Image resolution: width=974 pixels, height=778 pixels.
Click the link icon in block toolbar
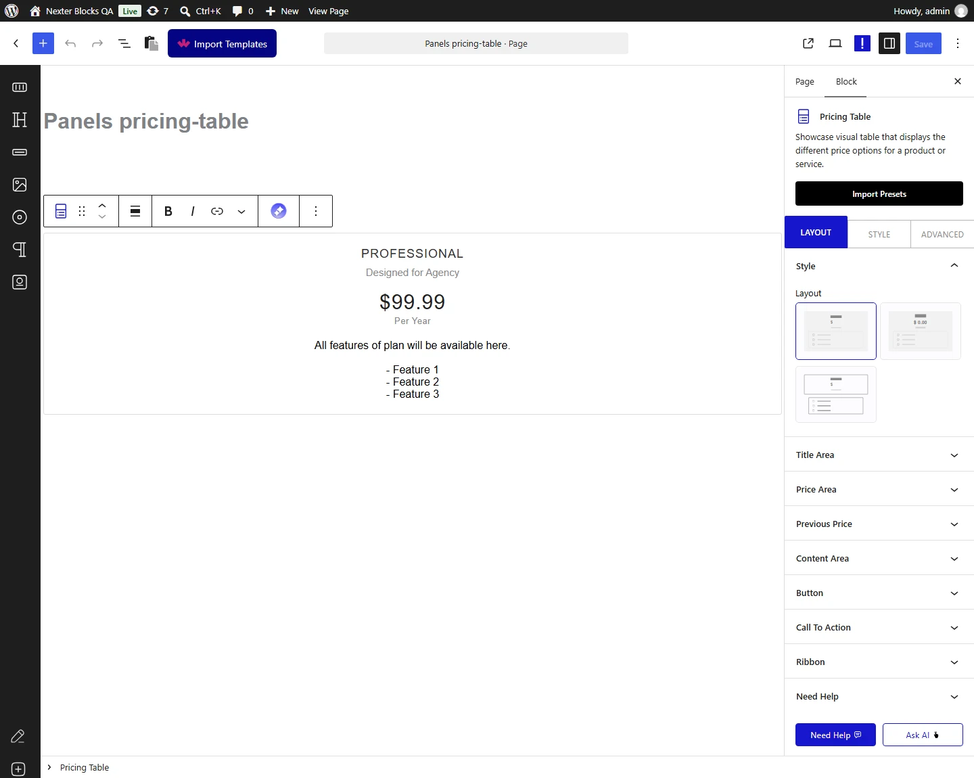tap(217, 211)
